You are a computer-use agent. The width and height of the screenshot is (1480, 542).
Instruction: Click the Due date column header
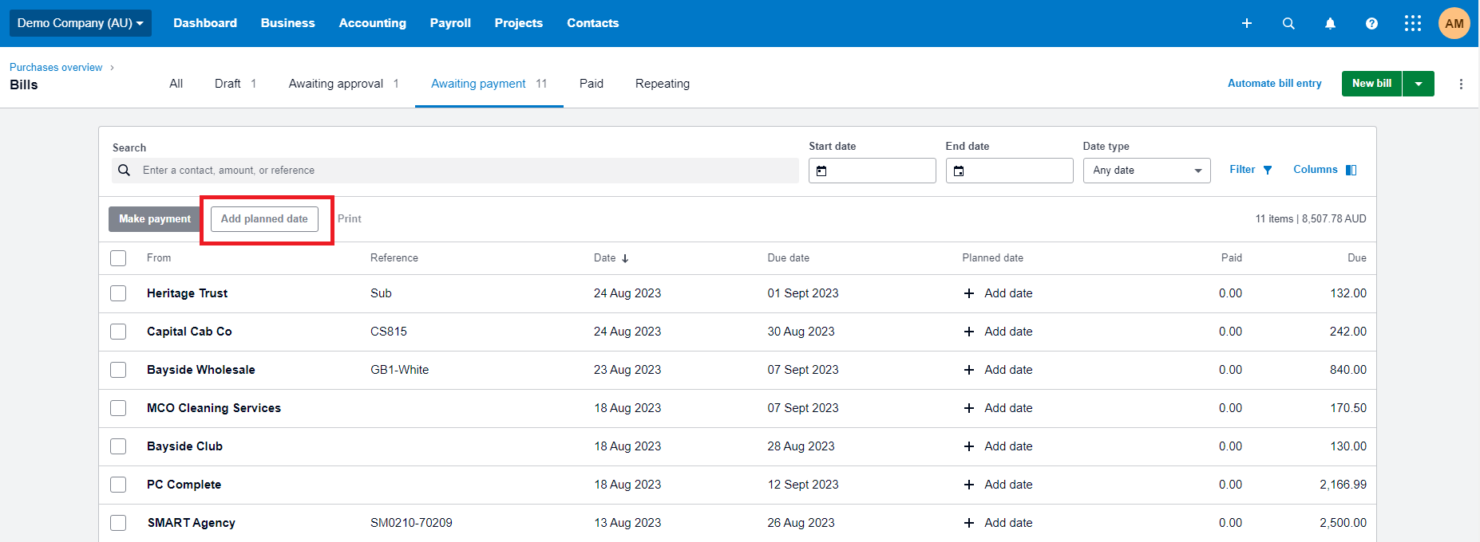tap(789, 258)
